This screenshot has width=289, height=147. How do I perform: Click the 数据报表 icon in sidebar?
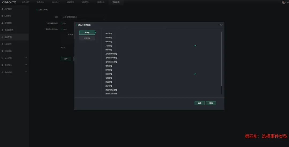3,51
